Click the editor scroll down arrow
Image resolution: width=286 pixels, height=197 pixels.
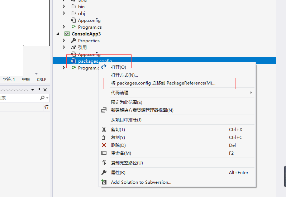[x=36, y=73]
